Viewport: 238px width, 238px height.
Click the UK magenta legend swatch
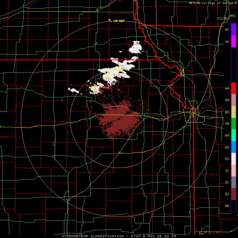point(234,42)
